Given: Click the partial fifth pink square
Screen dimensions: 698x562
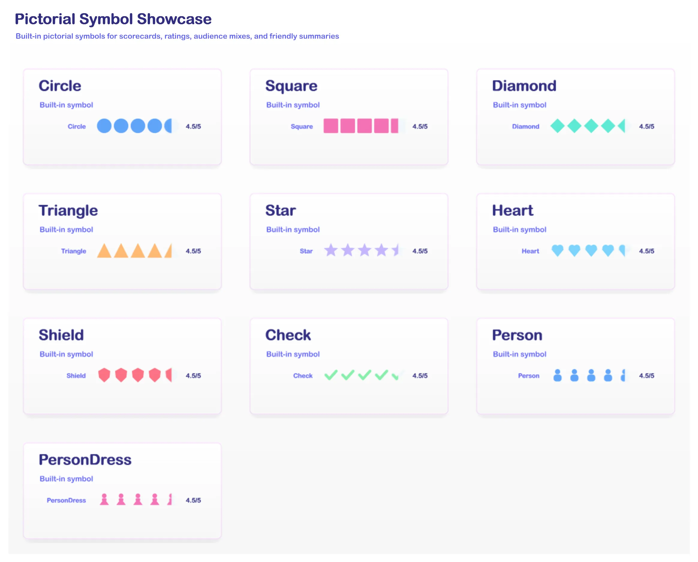Looking at the screenshot, I should [x=394, y=126].
